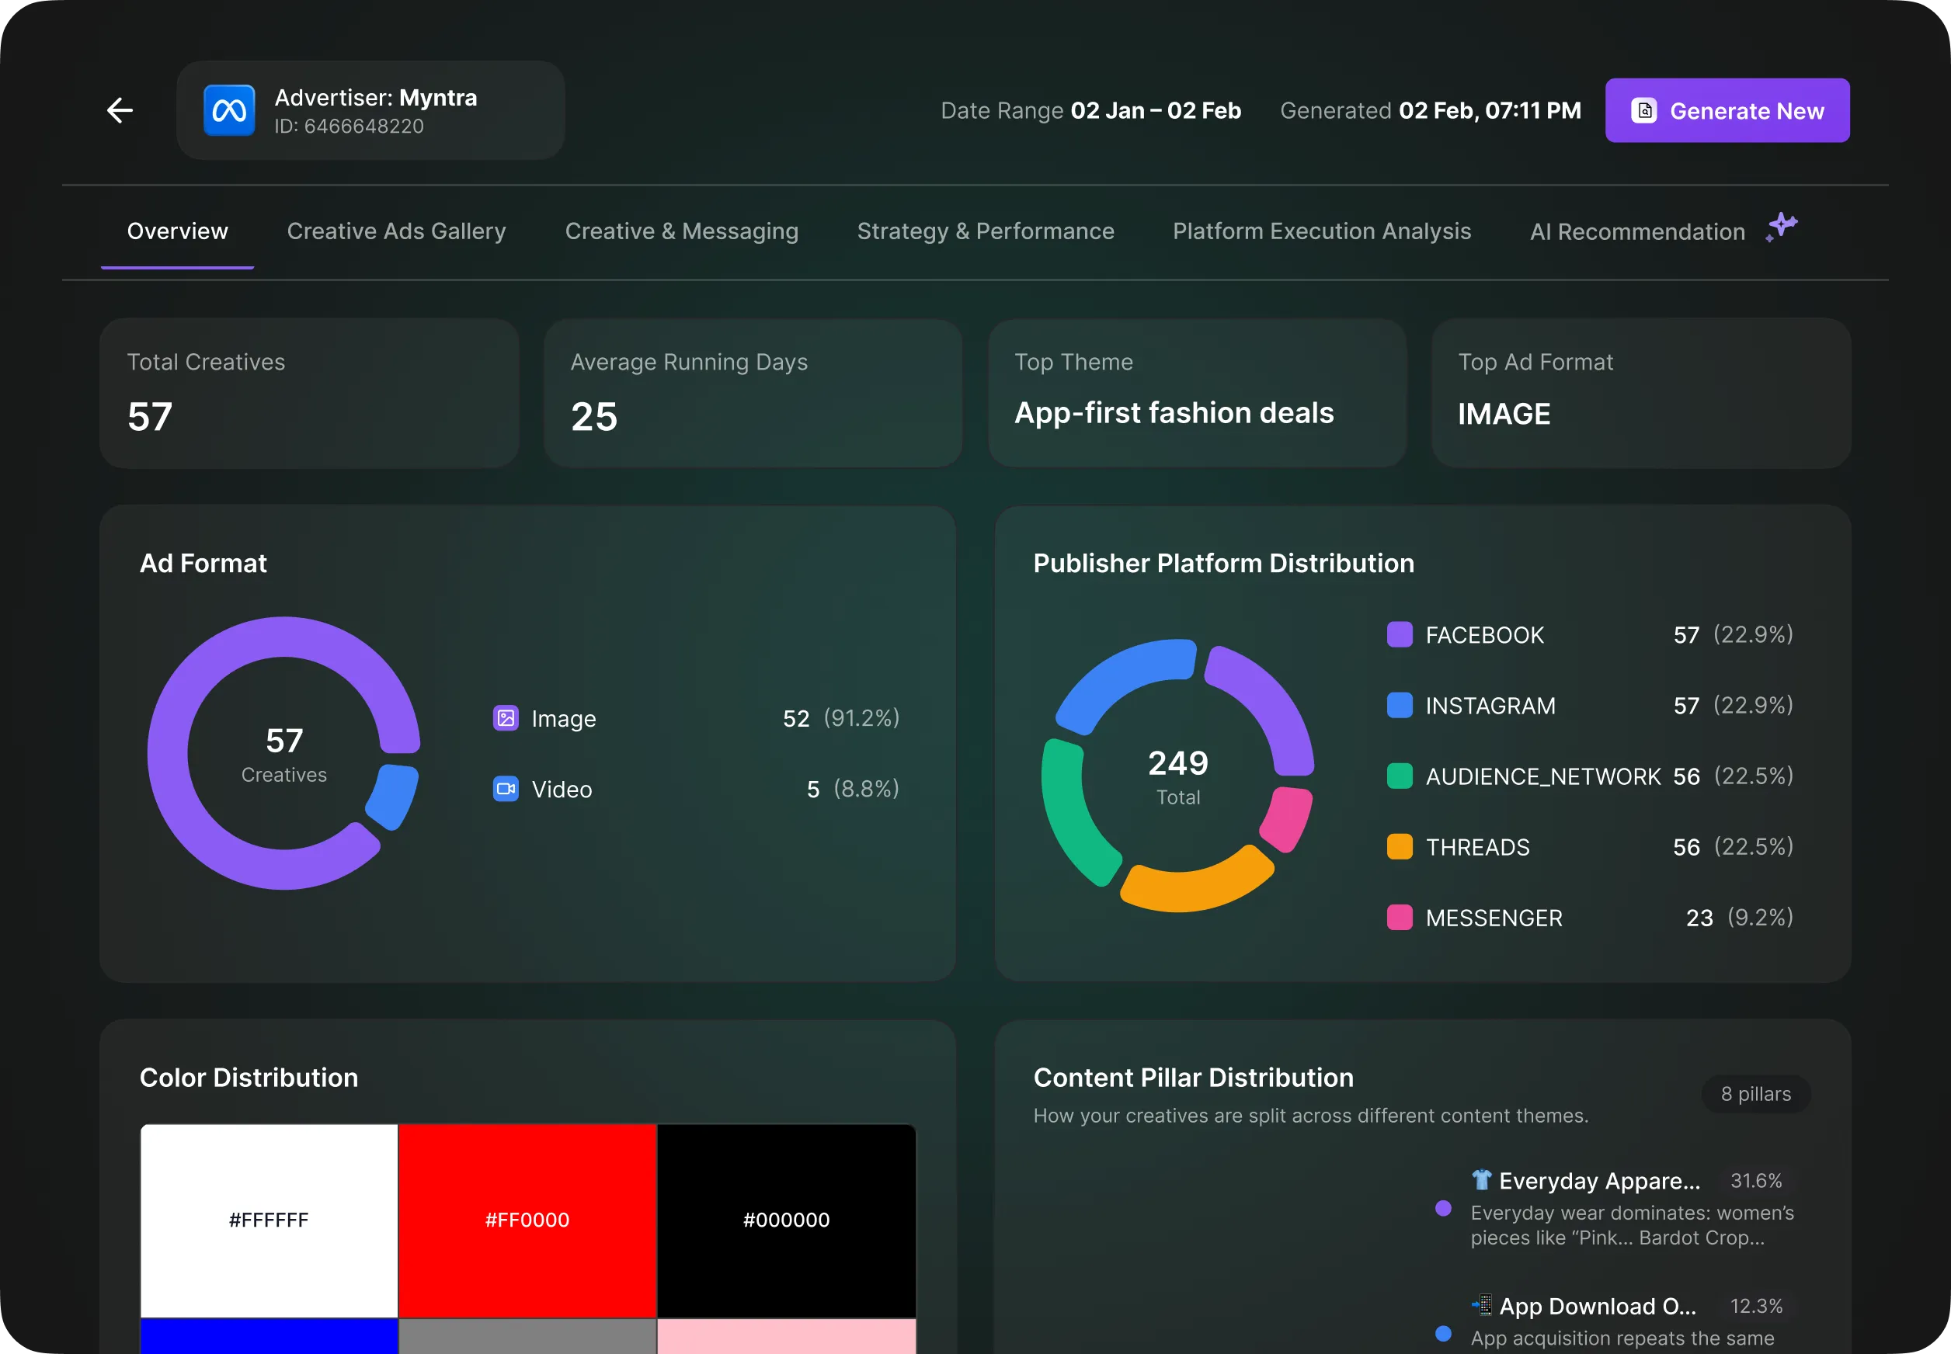This screenshot has height=1354, width=1951.
Task: Select the red #FF0000 color swatch
Action: [527, 1220]
